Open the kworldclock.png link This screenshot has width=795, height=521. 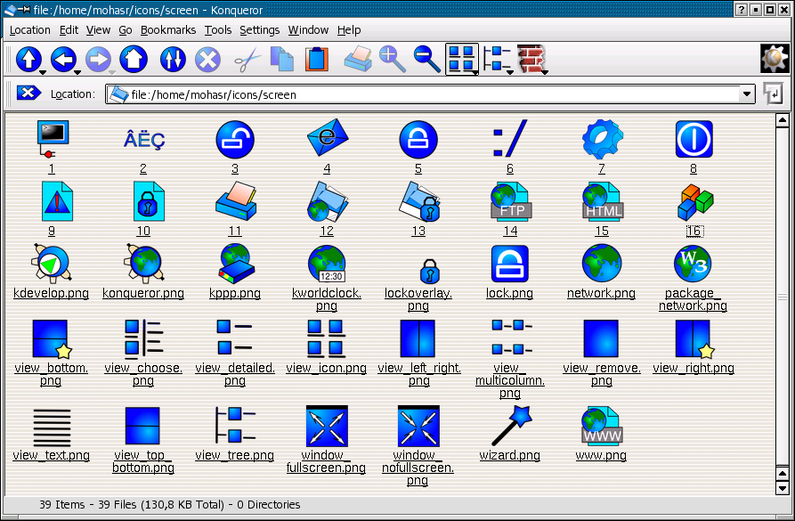(327, 299)
